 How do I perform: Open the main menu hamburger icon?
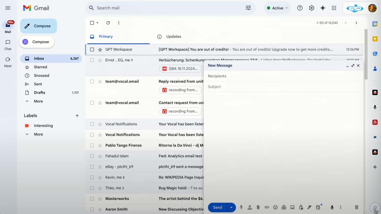click(8, 8)
